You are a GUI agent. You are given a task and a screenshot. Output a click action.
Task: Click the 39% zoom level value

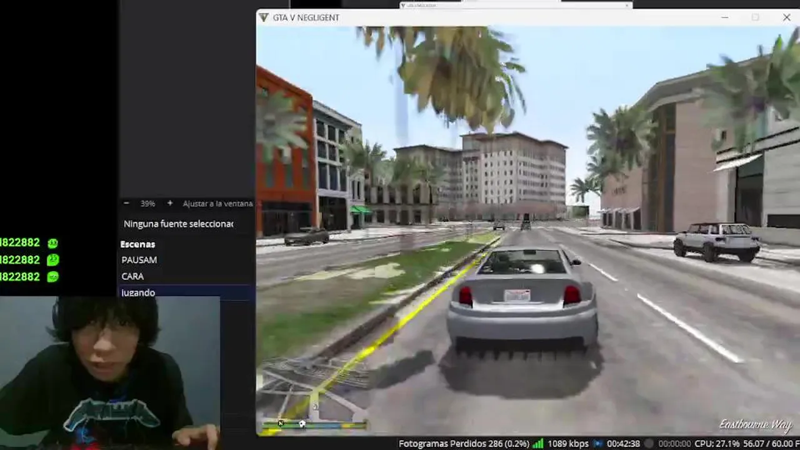(x=147, y=204)
